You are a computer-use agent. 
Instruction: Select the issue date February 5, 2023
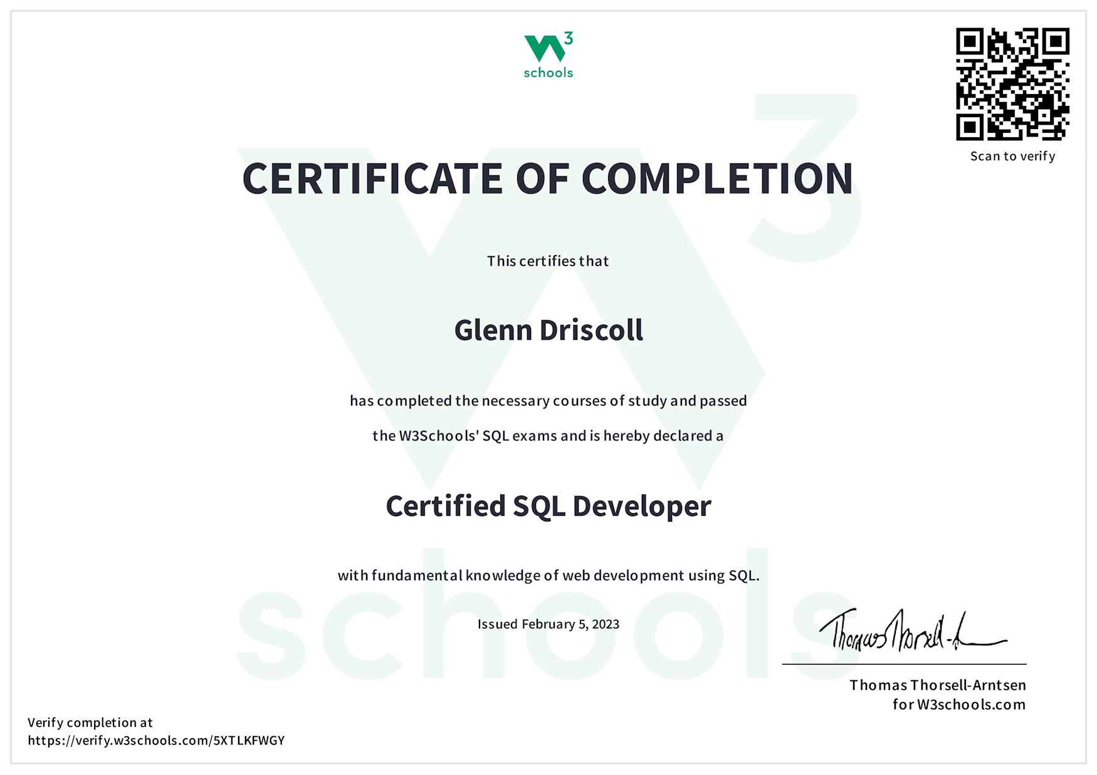pos(547,624)
